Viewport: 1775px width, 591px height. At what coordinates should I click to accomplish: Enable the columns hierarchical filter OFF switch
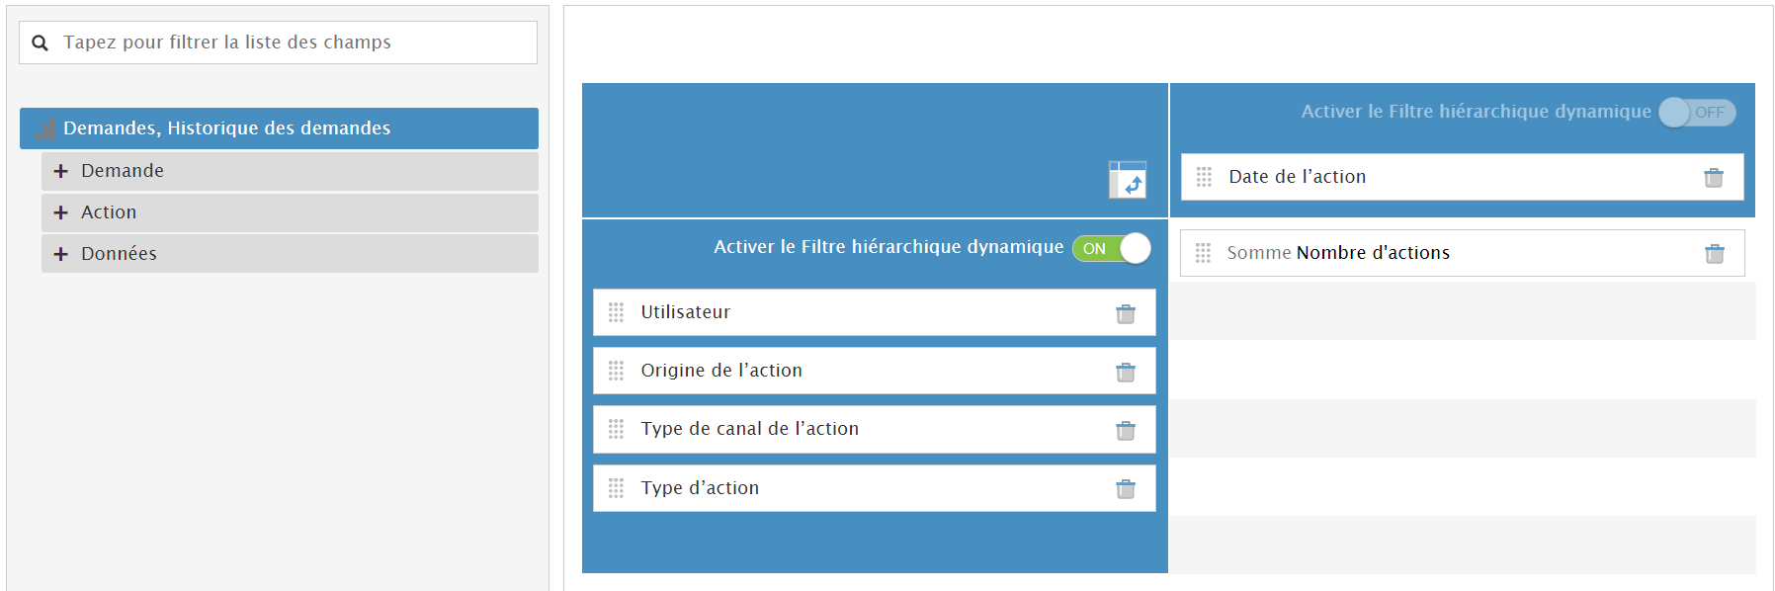point(1697,113)
